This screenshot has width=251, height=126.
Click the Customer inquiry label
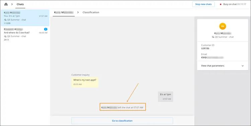(x=80, y=75)
